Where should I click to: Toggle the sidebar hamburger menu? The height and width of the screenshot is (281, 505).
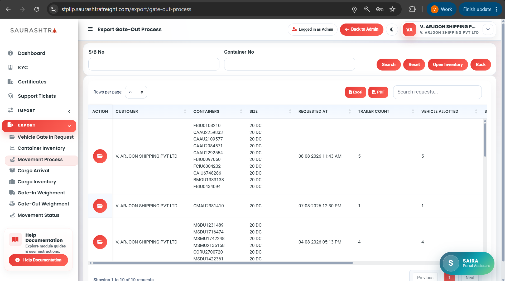pos(90,29)
